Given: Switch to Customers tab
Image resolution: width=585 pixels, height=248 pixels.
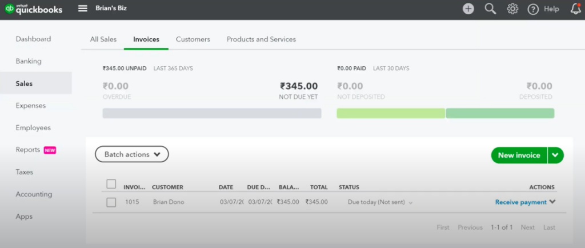Looking at the screenshot, I should point(193,39).
